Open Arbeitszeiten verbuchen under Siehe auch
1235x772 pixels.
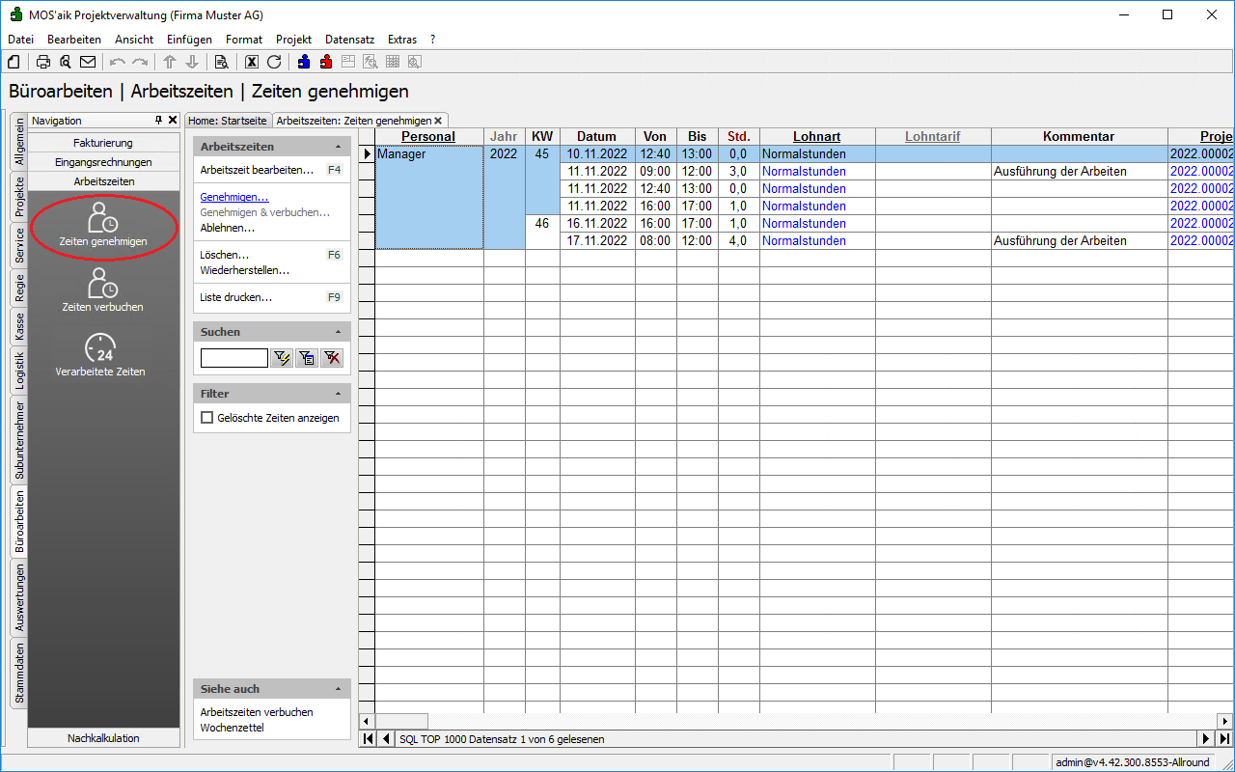[x=257, y=712]
